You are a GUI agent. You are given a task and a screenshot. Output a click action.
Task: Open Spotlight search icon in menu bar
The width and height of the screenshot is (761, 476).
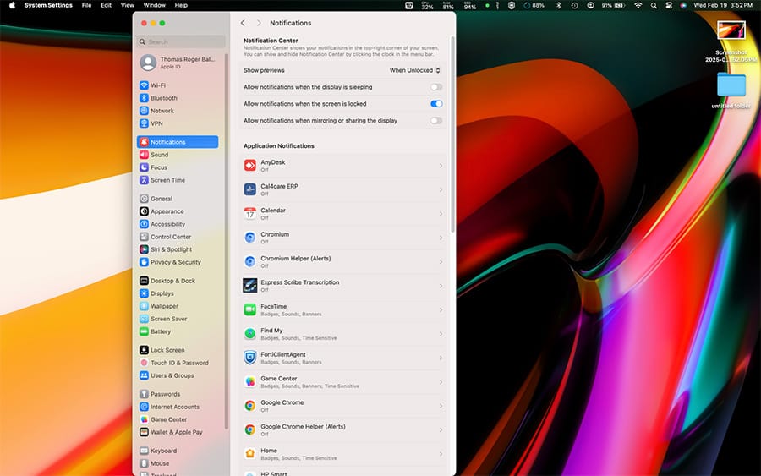654,5
